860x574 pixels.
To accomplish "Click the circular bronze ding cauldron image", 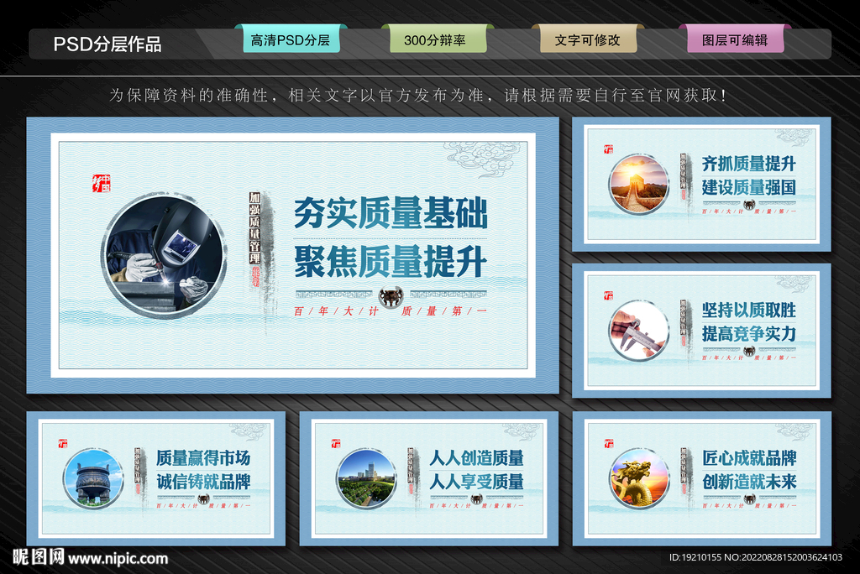I will (93, 478).
